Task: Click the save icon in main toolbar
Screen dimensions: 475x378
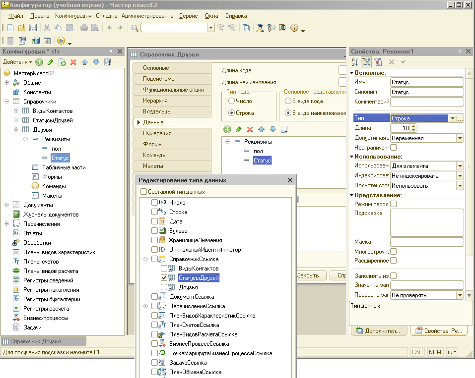Action: [33, 28]
